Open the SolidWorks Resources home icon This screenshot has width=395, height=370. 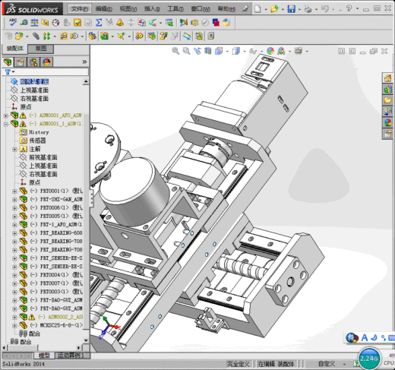(x=387, y=78)
